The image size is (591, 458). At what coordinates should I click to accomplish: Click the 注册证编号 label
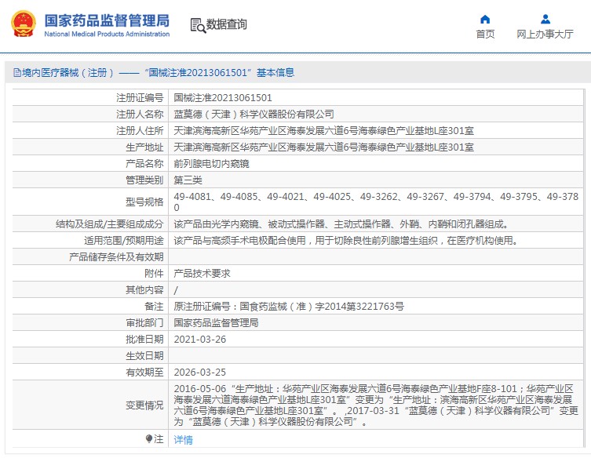[x=140, y=98]
